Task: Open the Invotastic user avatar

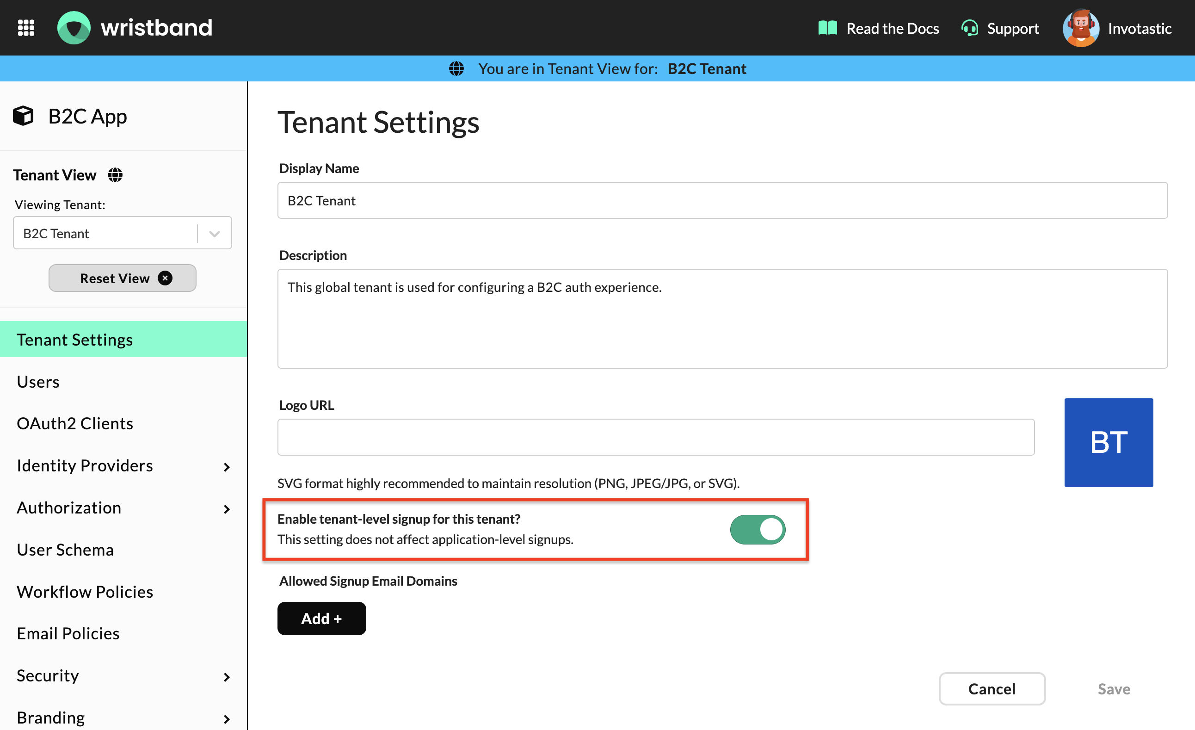Action: tap(1081, 28)
